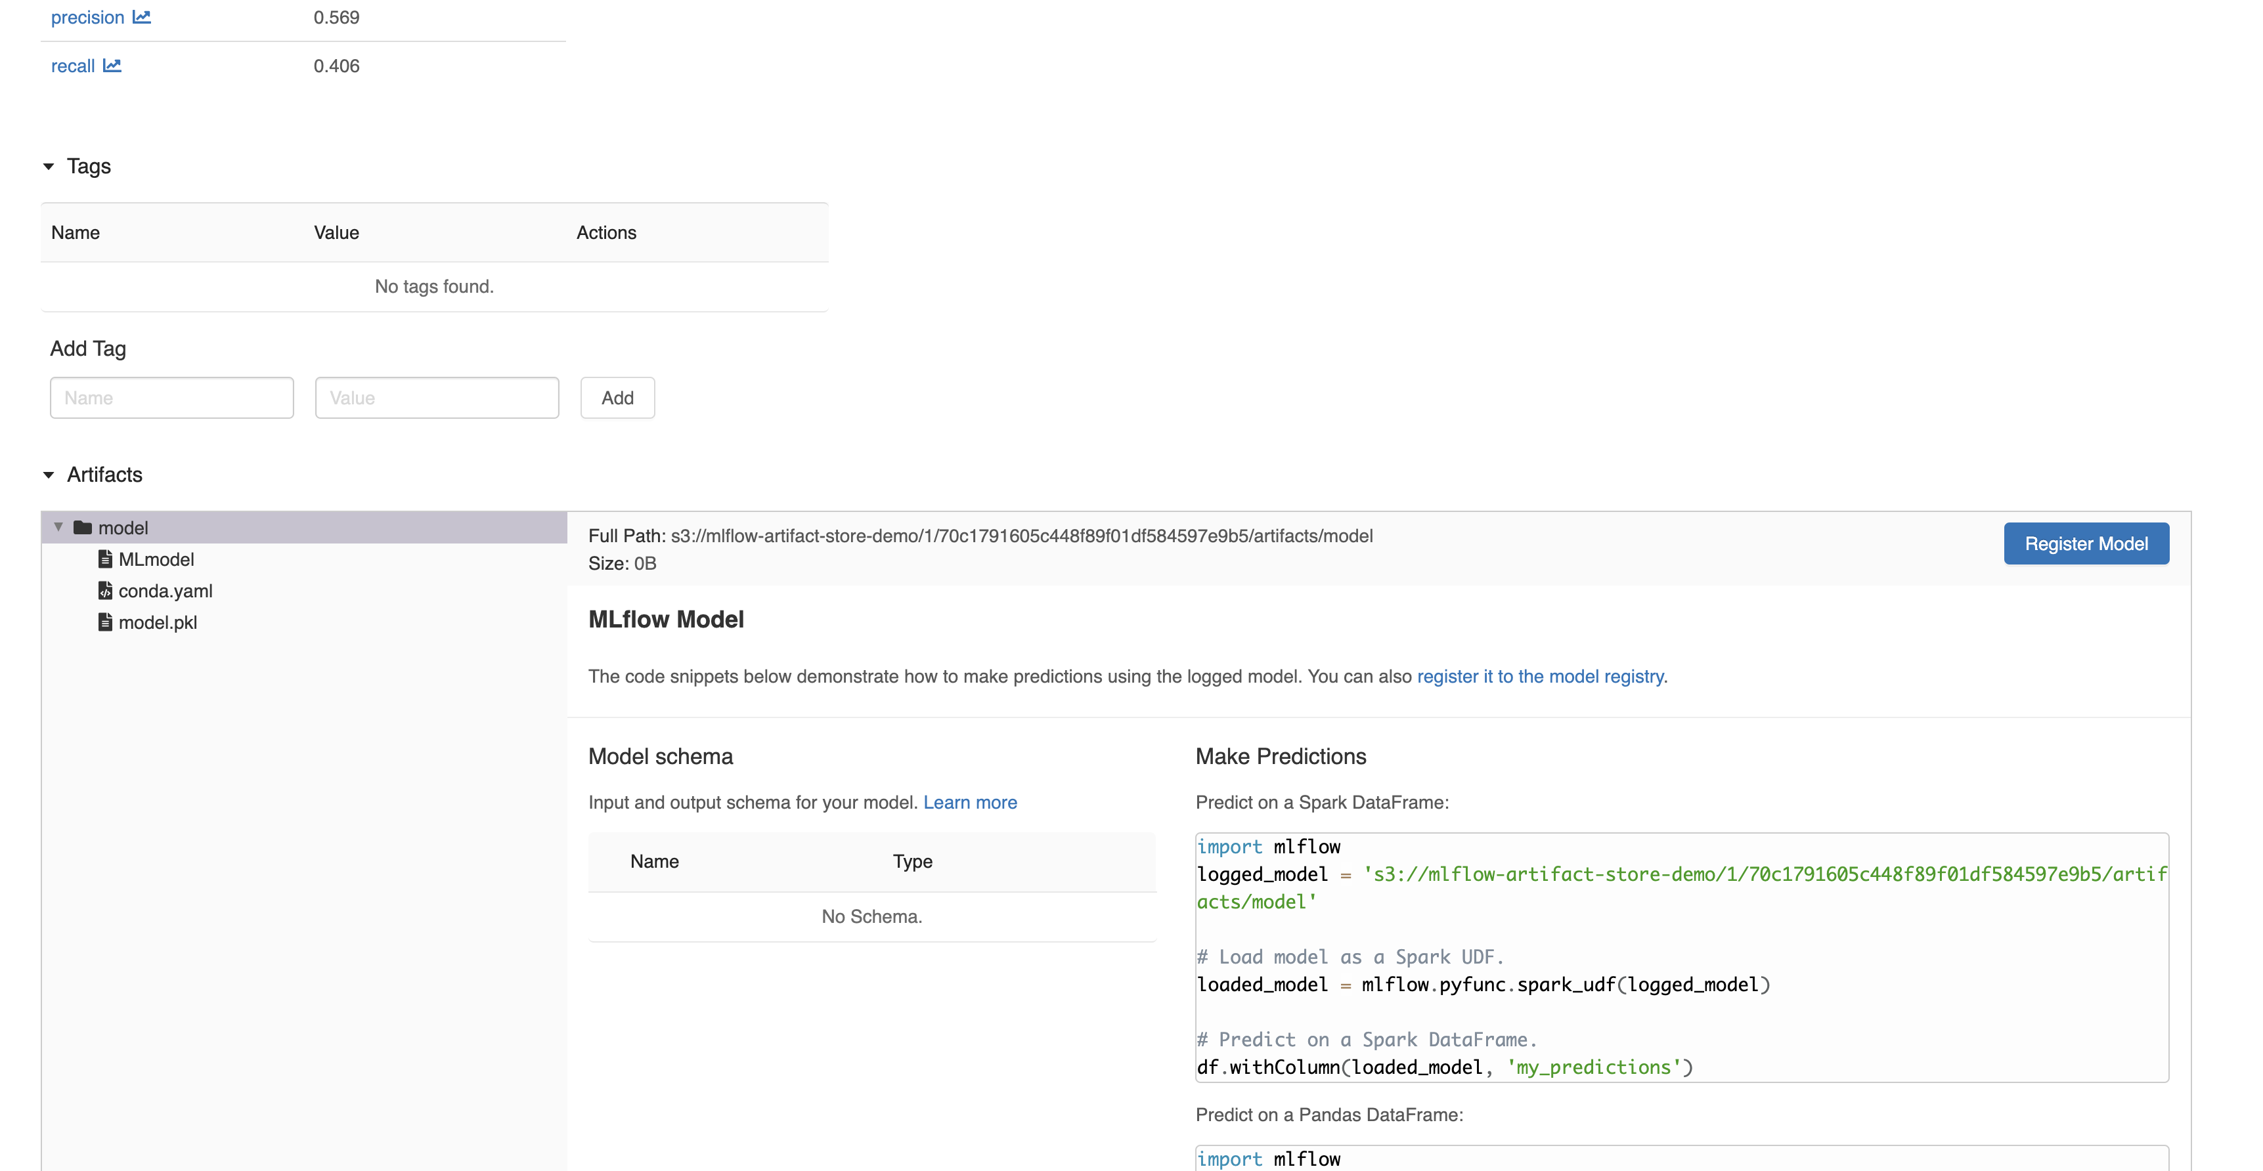Collapse the model folder tree arrow
This screenshot has height=1171, width=2263.
pyautogui.click(x=58, y=528)
